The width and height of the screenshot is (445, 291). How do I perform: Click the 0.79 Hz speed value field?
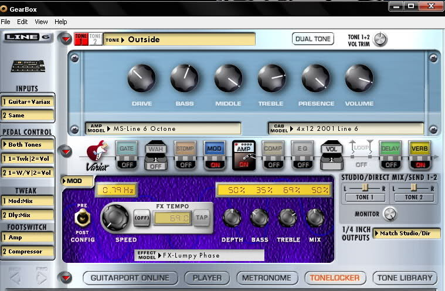click(x=117, y=190)
